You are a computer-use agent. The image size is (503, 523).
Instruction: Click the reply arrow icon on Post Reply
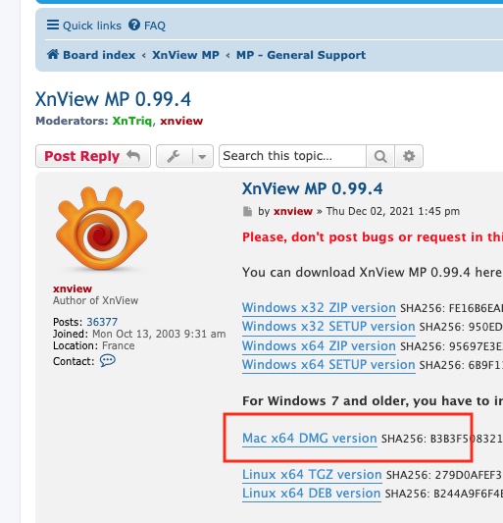[133, 155]
